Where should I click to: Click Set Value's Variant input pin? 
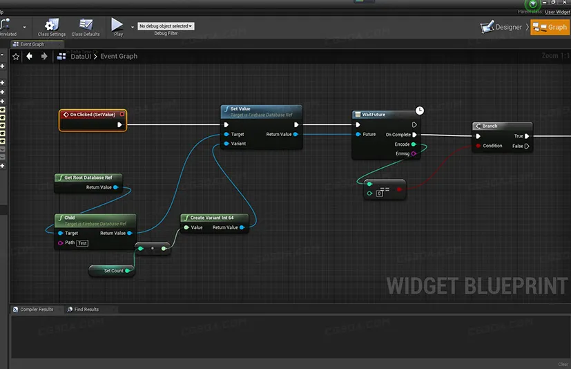point(226,144)
